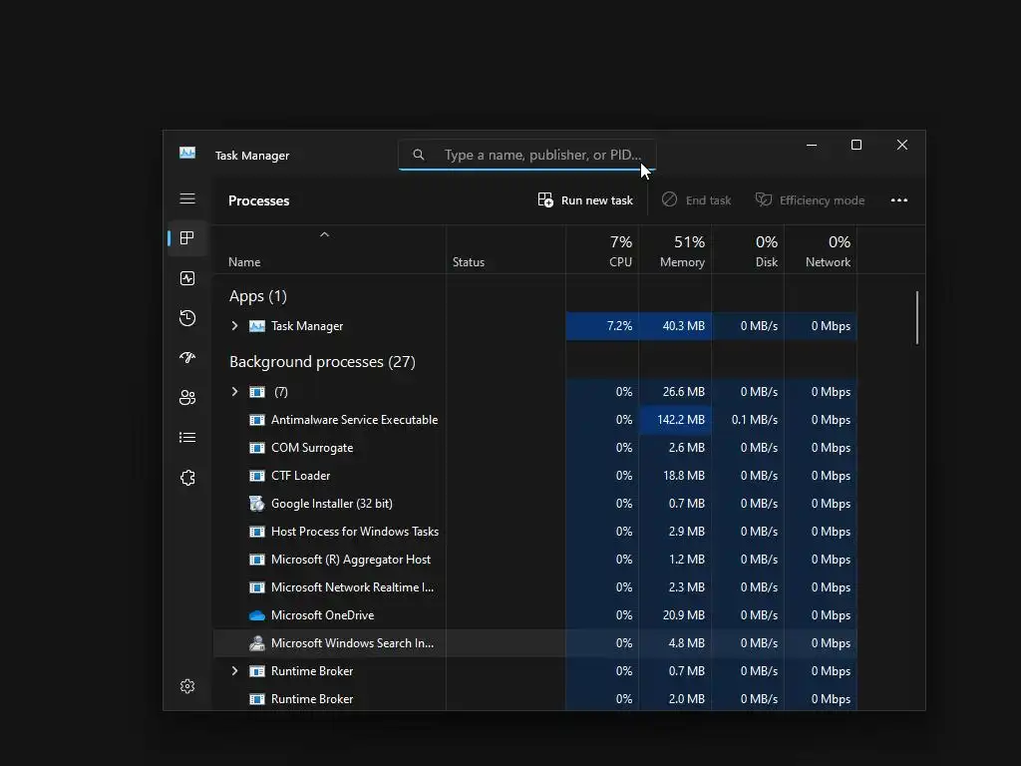1021x766 pixels.
Task: Select the CTF Loader process
Action: (x=535, y=476)
